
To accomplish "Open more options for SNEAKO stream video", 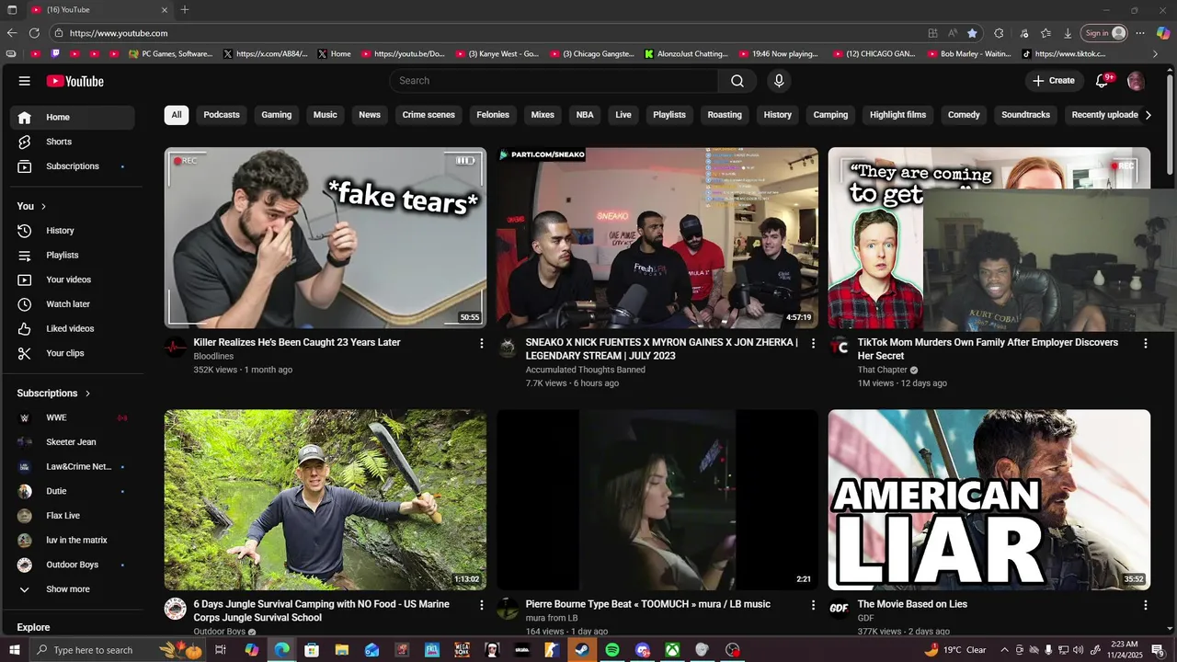I will point(813,343).
